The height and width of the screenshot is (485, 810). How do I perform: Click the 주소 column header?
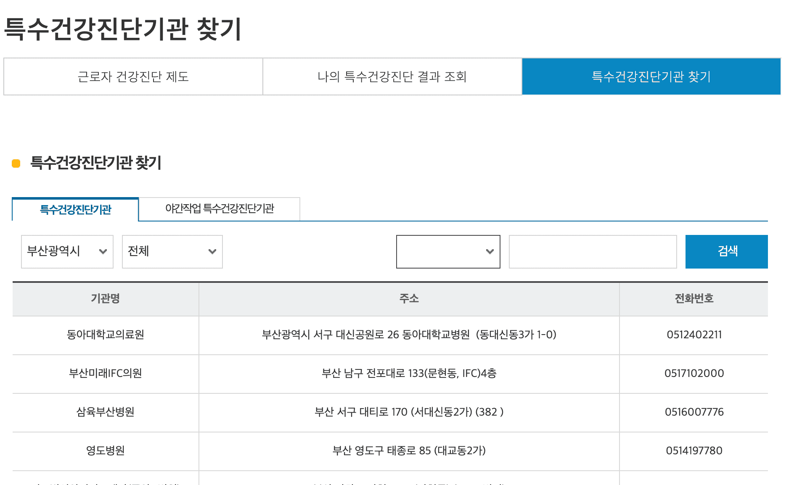pyautogui.click(x=409, y=299)
